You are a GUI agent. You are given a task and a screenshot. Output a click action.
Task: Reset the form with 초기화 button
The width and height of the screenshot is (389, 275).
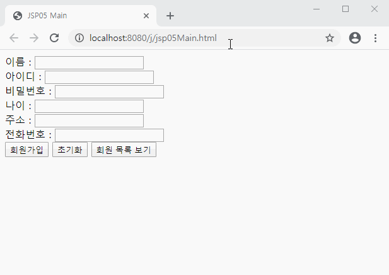point(70,149)
